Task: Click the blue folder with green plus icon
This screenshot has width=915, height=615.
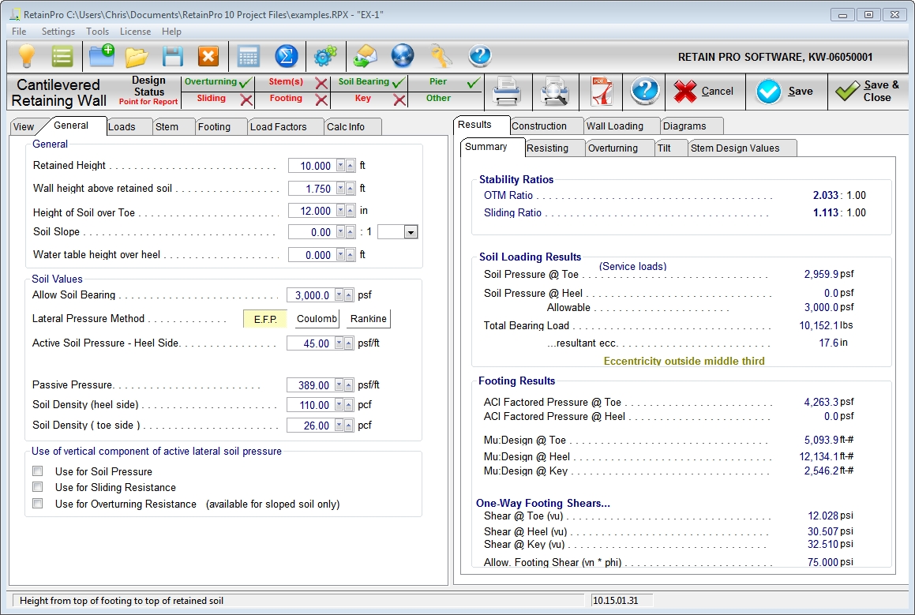Action: [102, 56]
